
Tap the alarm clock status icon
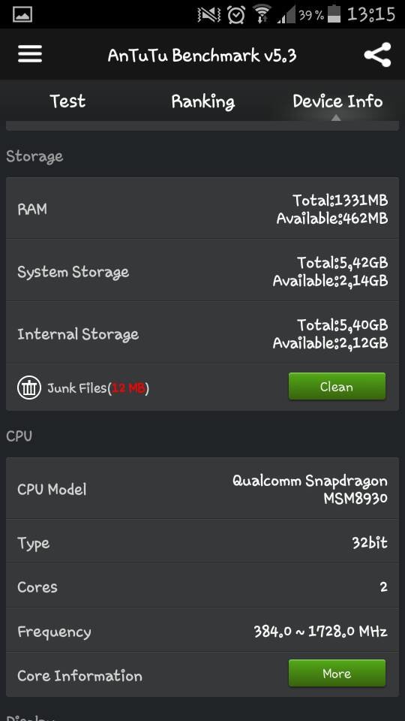236,14
